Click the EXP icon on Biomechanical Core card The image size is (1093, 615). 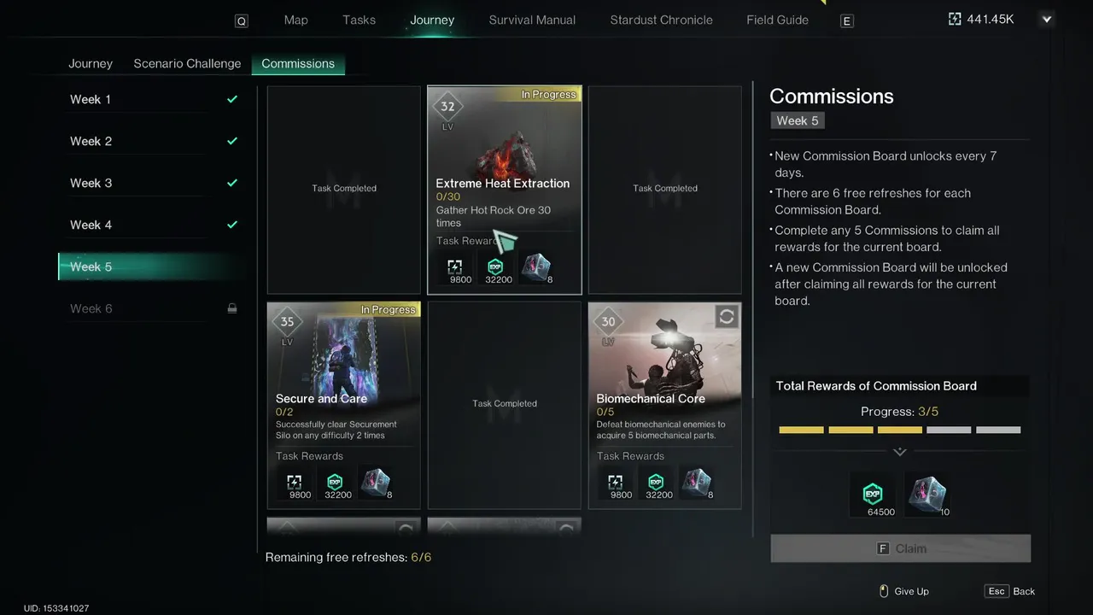(656, 483)
